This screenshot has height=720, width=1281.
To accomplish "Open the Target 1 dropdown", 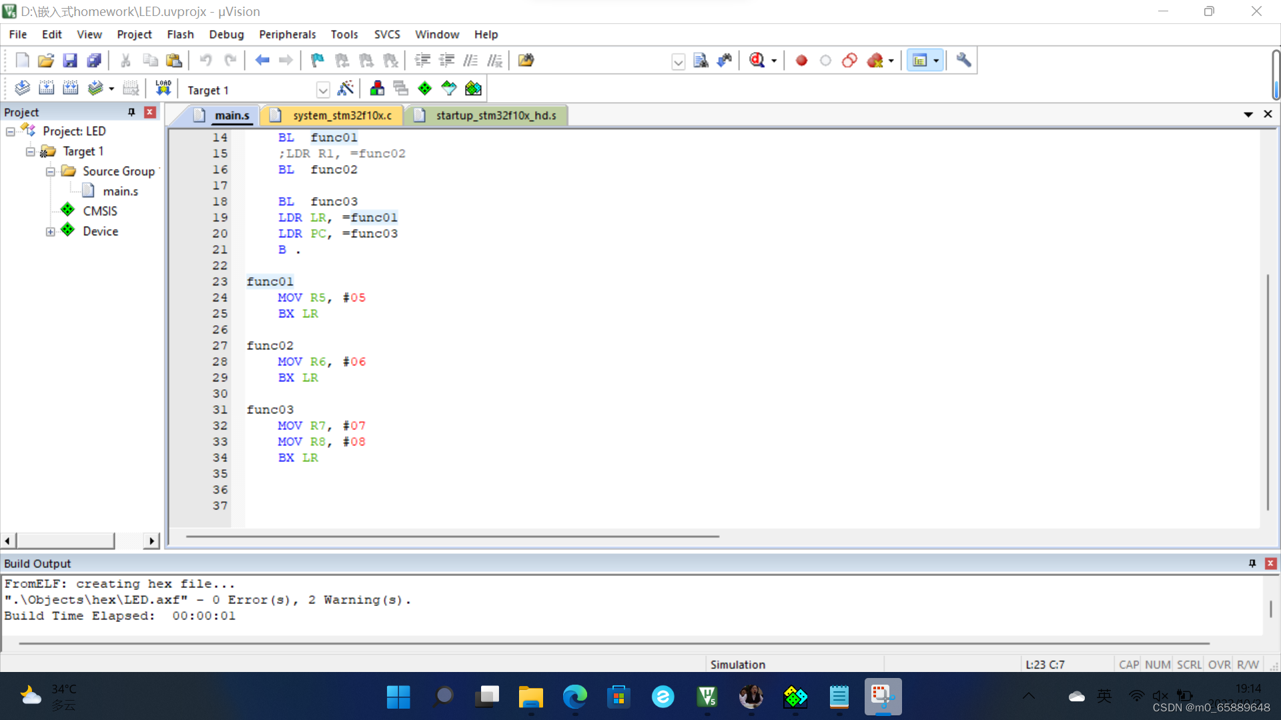I will click(323, 90).
